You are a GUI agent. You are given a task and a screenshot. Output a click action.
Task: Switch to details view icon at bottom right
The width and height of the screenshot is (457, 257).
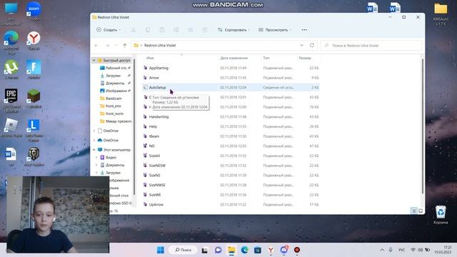pos(414,211)
